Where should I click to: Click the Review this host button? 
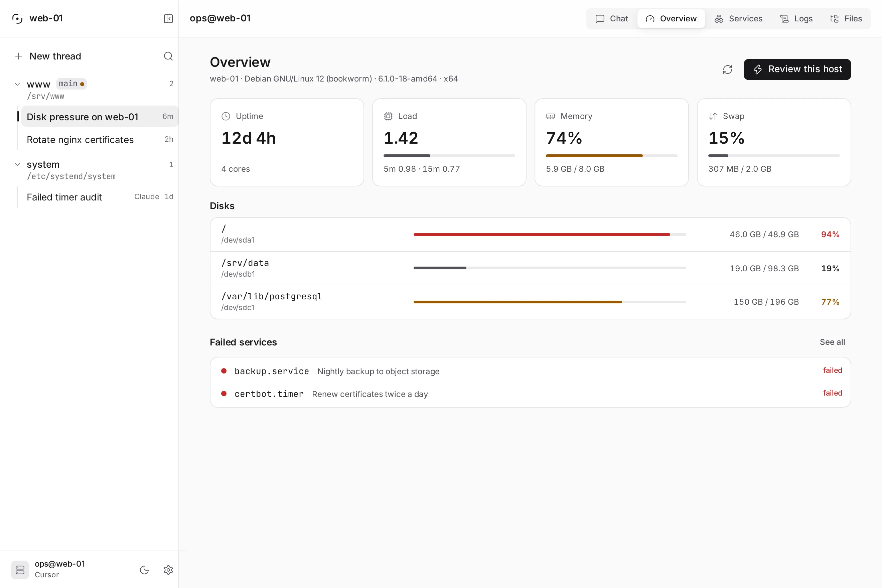click(x=797, y=69)
